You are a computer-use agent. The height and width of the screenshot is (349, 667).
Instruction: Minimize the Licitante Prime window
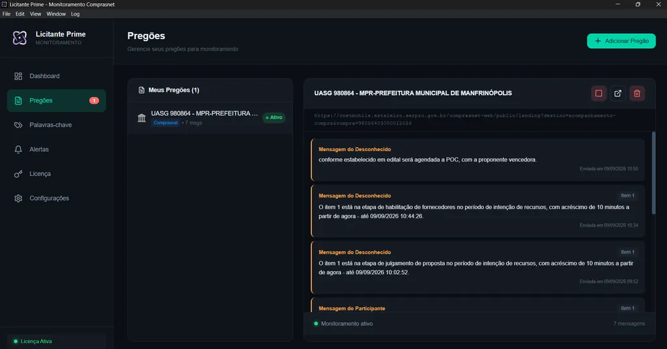(x=617, y=5)
